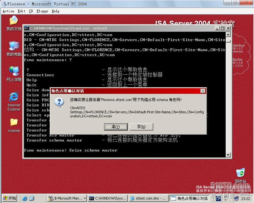Viewport: 254px width, 203px height.
Task: Launch Internet Explorer from quick launch
Action: click(x=25, y=198)
